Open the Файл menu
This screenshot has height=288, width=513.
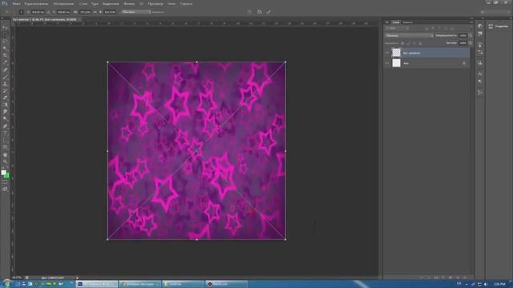point(16,3)
